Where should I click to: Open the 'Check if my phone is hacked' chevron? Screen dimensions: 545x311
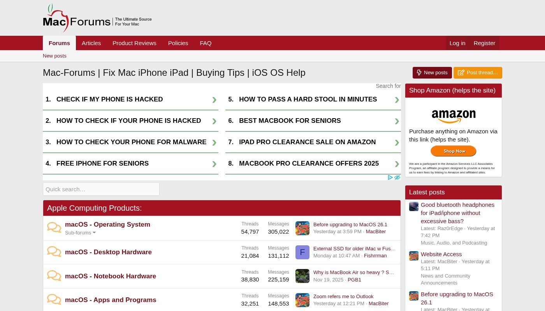[x=214, y=100]
